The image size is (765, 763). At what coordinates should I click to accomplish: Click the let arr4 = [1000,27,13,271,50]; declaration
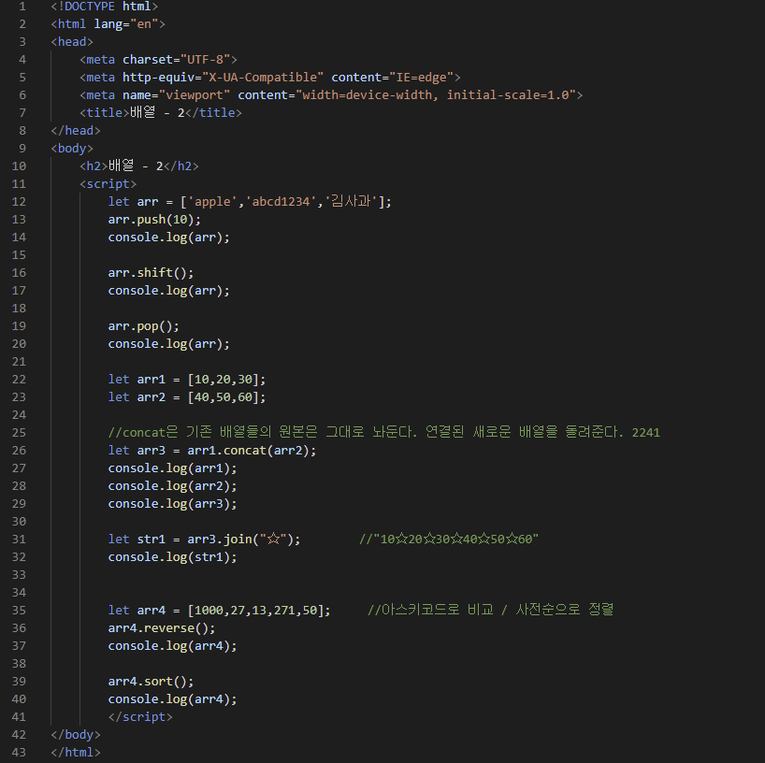pos(219,611)
